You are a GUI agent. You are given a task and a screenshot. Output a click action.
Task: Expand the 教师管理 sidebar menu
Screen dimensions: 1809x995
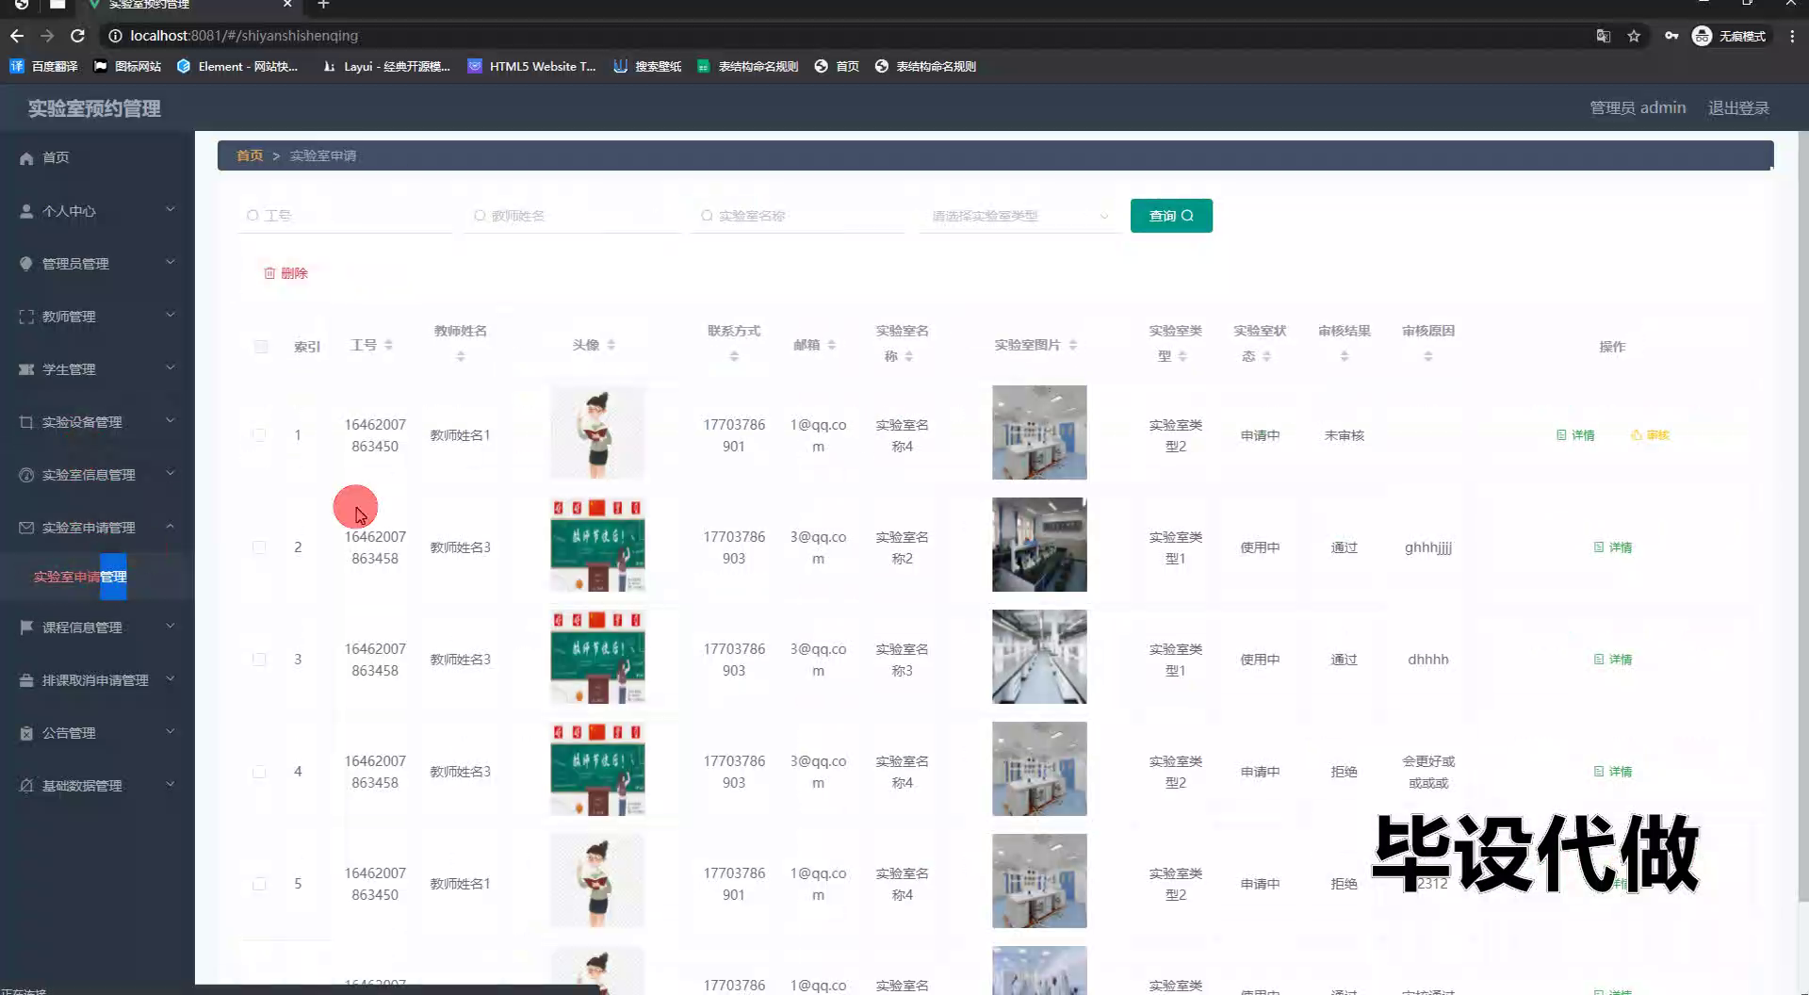point(97,316)
